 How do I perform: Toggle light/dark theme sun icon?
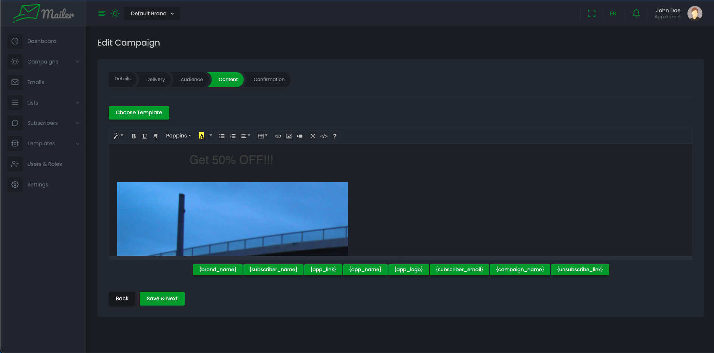115,13
